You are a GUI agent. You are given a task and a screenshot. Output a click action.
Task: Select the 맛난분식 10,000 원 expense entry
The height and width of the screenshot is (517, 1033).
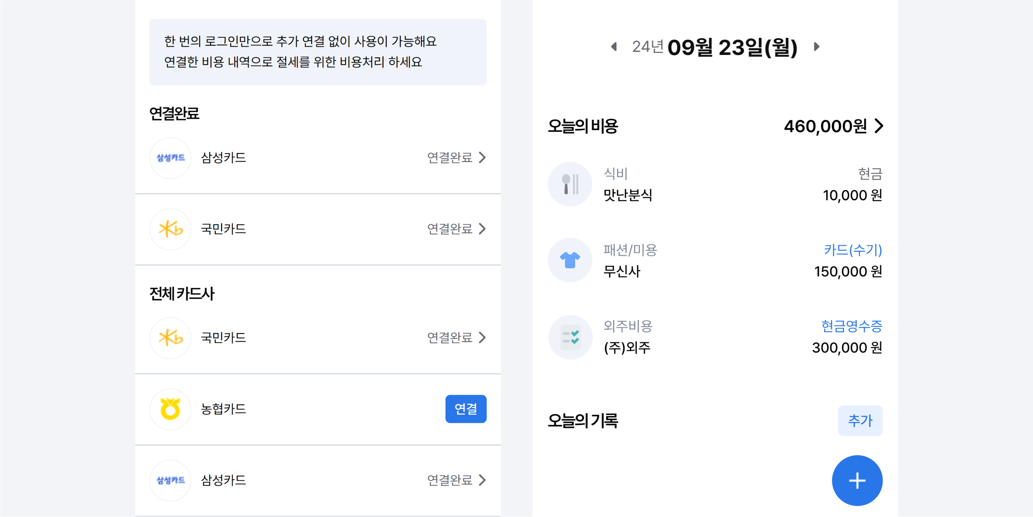pyautogui.click(x=715, y=184)
